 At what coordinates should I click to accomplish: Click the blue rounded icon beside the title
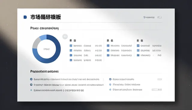click(x=25, y=17)
